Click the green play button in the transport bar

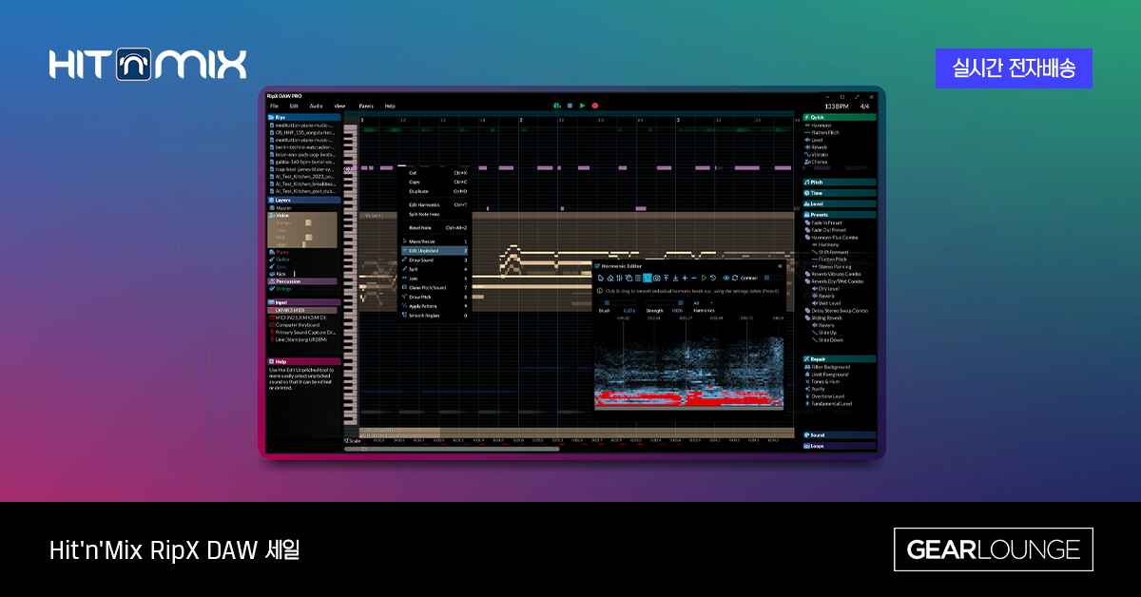pos(583,106)
